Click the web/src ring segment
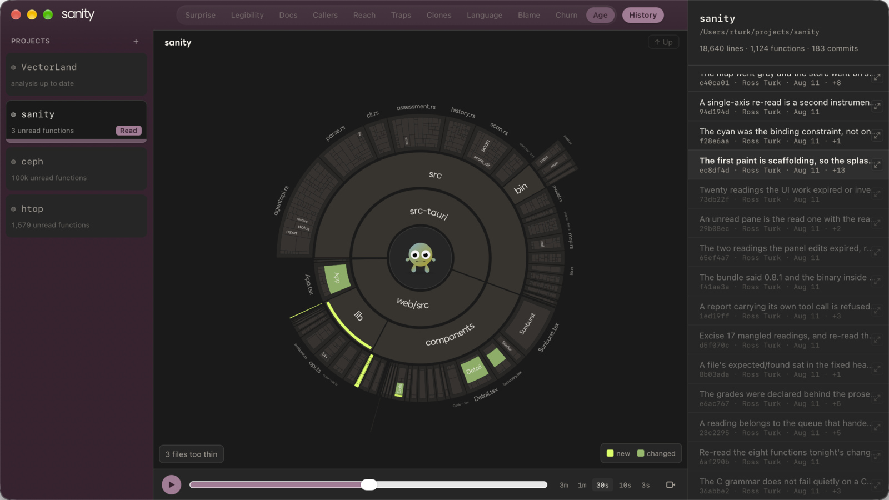 [412, 303]
